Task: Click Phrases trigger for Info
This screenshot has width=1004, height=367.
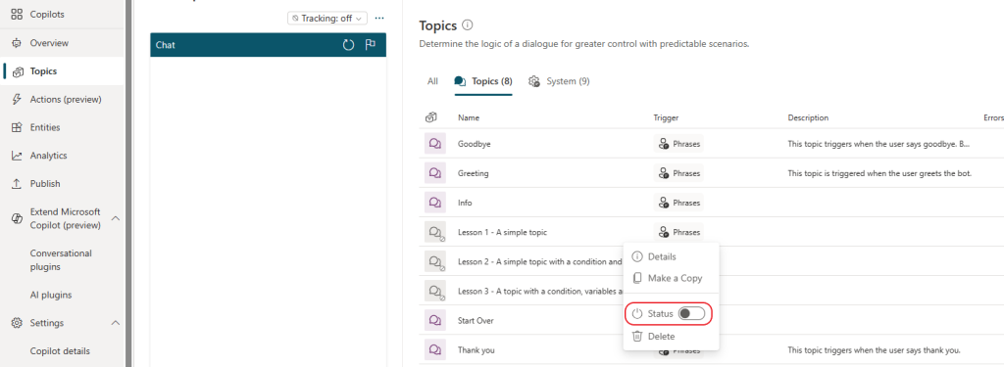Action: 678,203
